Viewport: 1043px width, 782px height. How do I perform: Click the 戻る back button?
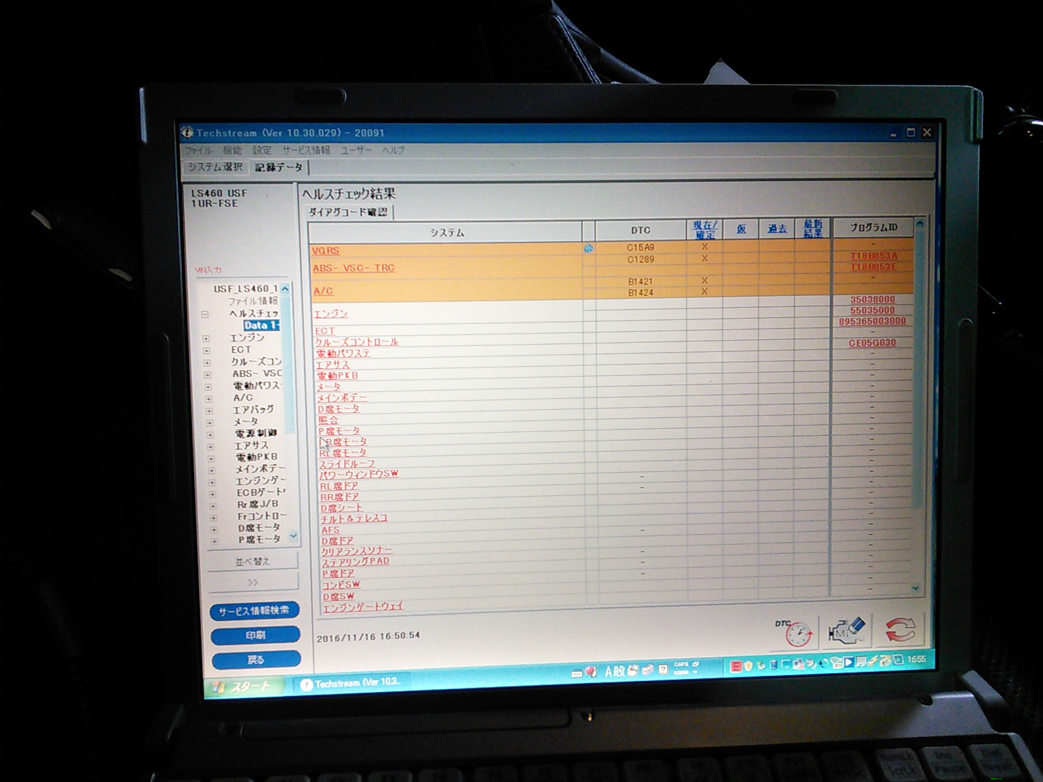(256, 659)
